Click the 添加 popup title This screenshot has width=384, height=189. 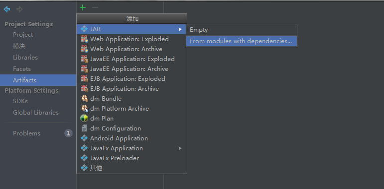[132, 19]
